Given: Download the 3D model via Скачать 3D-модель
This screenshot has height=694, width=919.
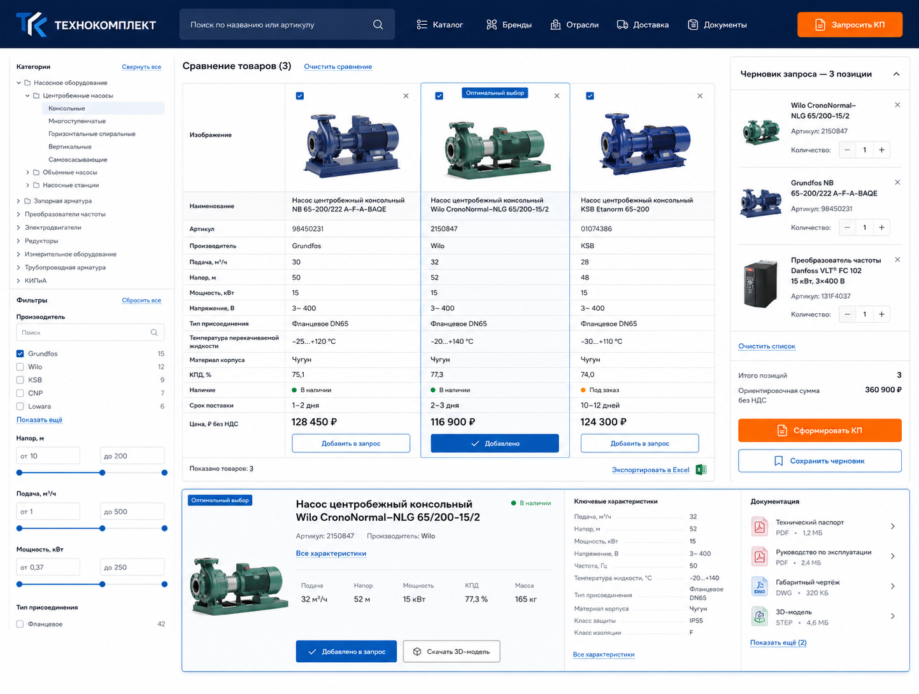Looking at the screenshot, I should click(x=452, y=651).
